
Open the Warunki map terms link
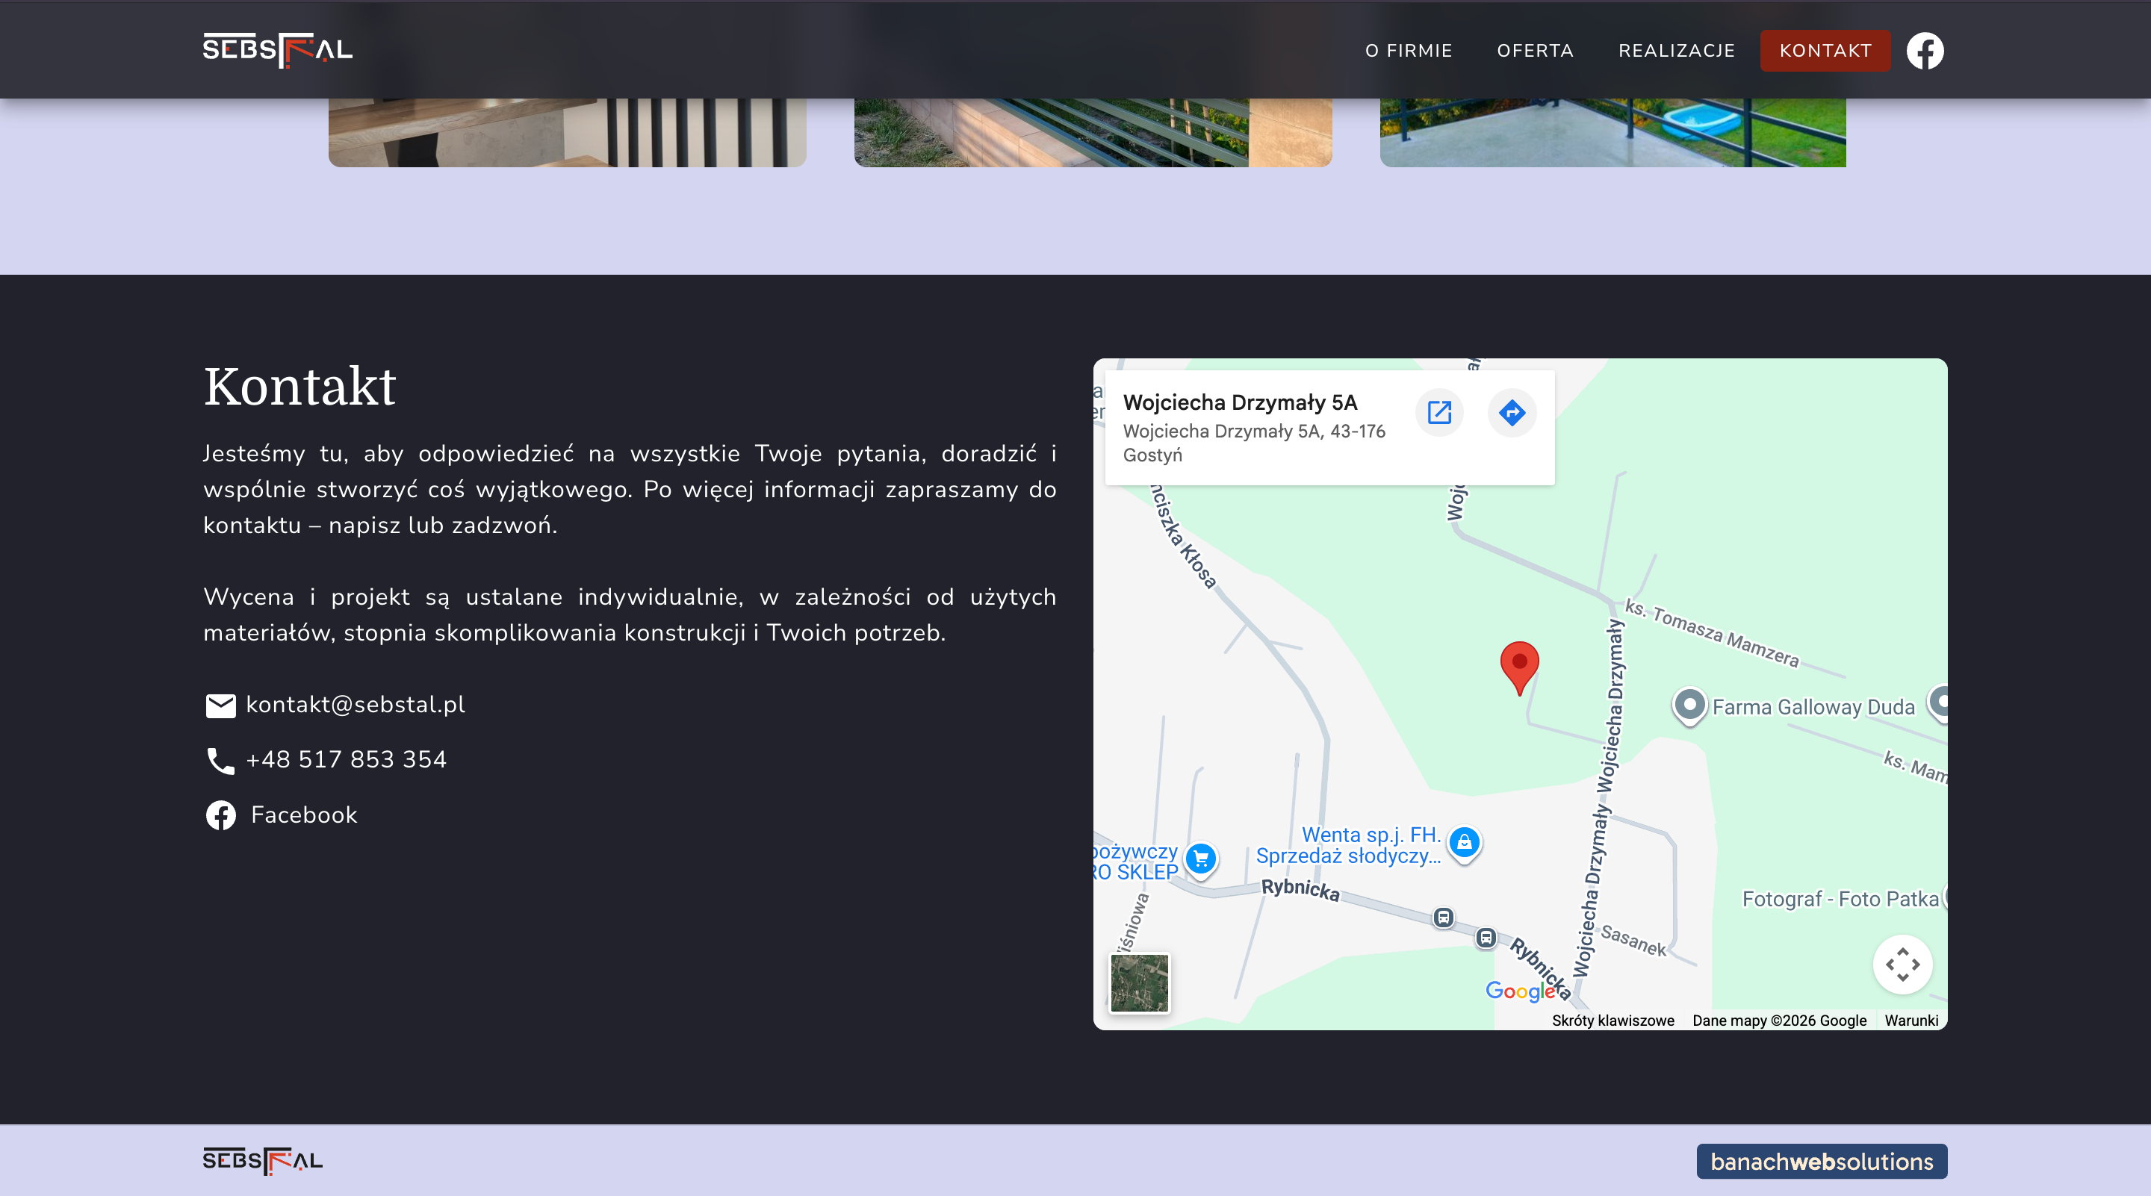pos(1911,1021)
